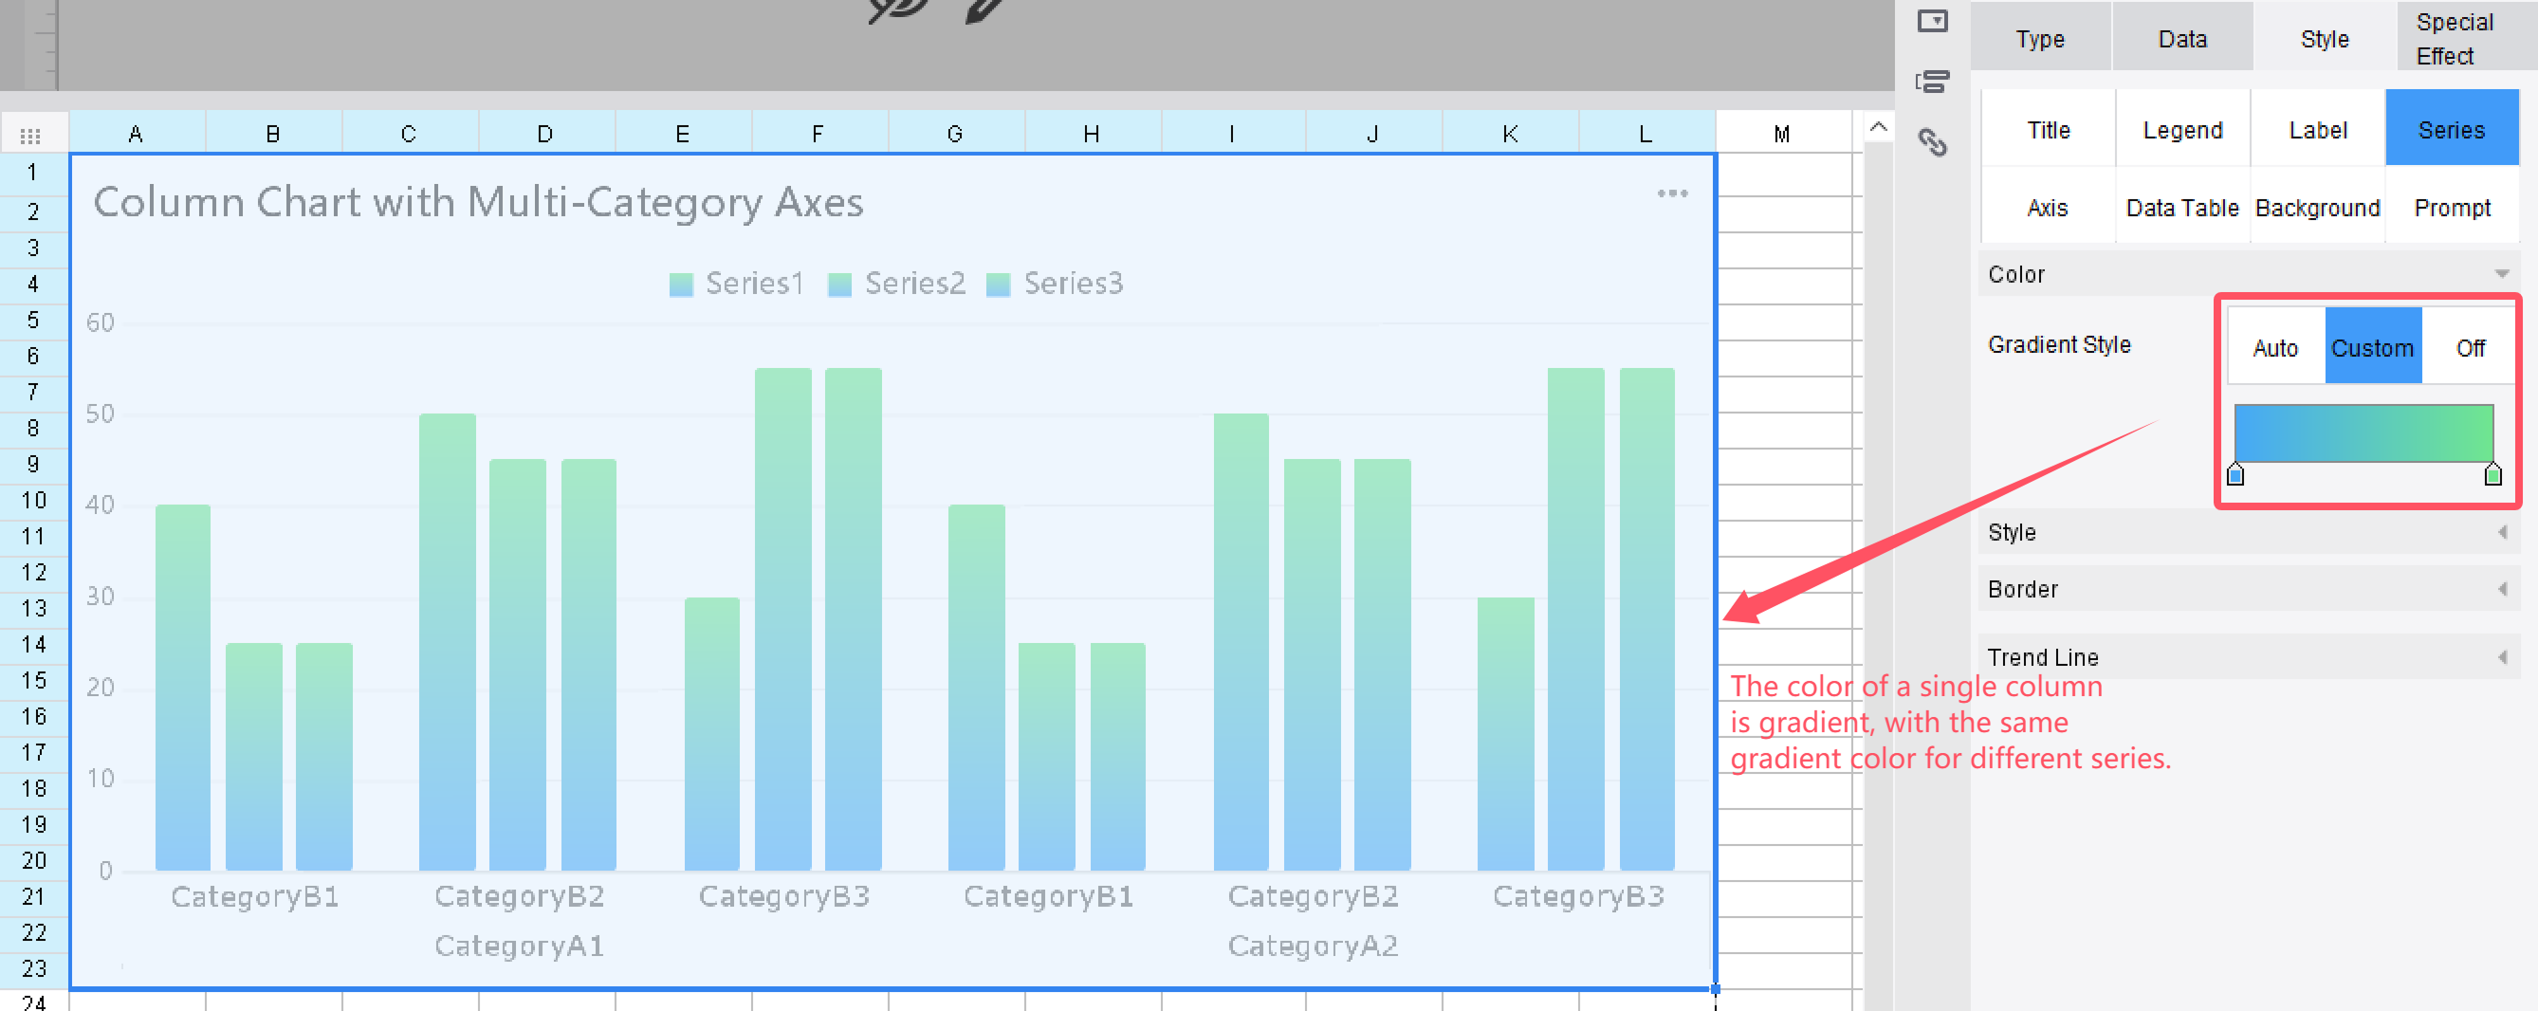This screenshot has width=2538, height=1011.
Task: Click the blue gradient start color stop
Action: click(2235, 475)
